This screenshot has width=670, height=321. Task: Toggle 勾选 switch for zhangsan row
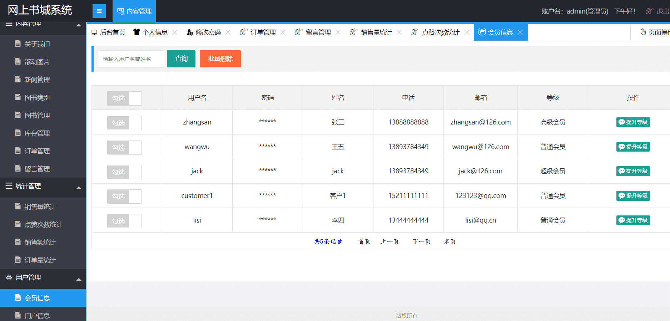click(124, 123)
